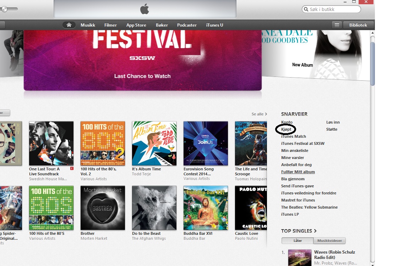Click Send iTunes-gave link
This screenshot has height=266, width=409.
pos(298,186)
